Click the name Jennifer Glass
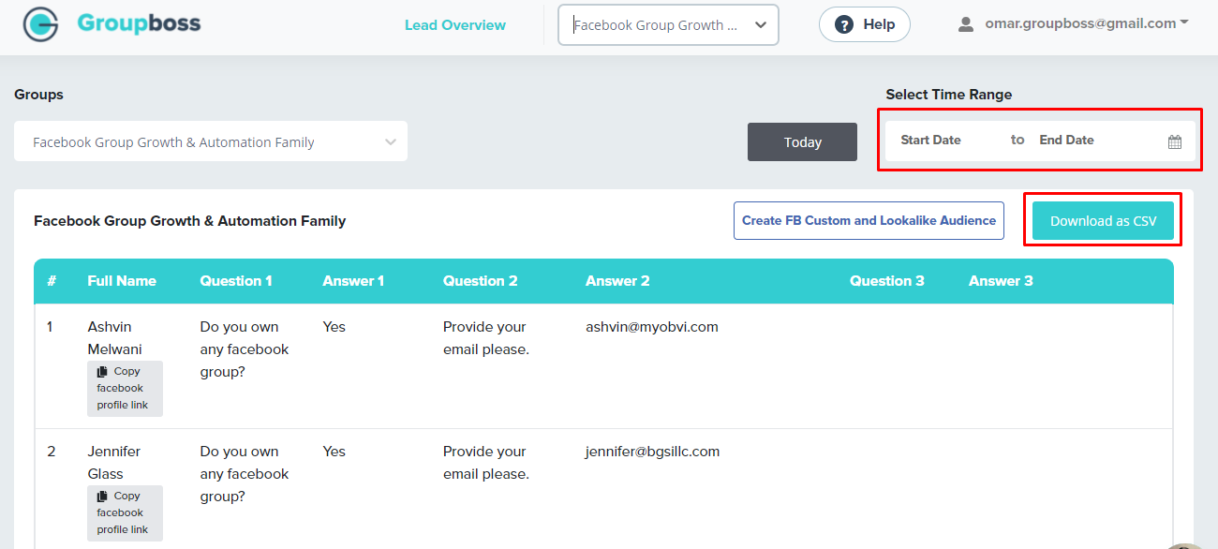The height and width of the screenshot is (549, 1218). coord(114,463)
